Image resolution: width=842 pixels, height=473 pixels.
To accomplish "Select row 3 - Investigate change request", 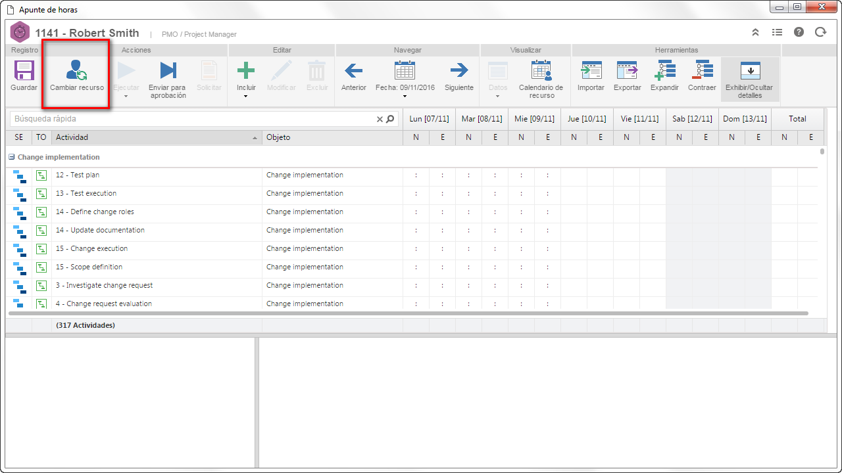I will point(412,286).
